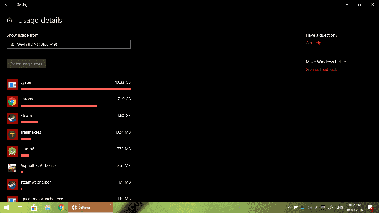Go back using the Settings back arrow

pyautogui.click(x=7, y=4)
